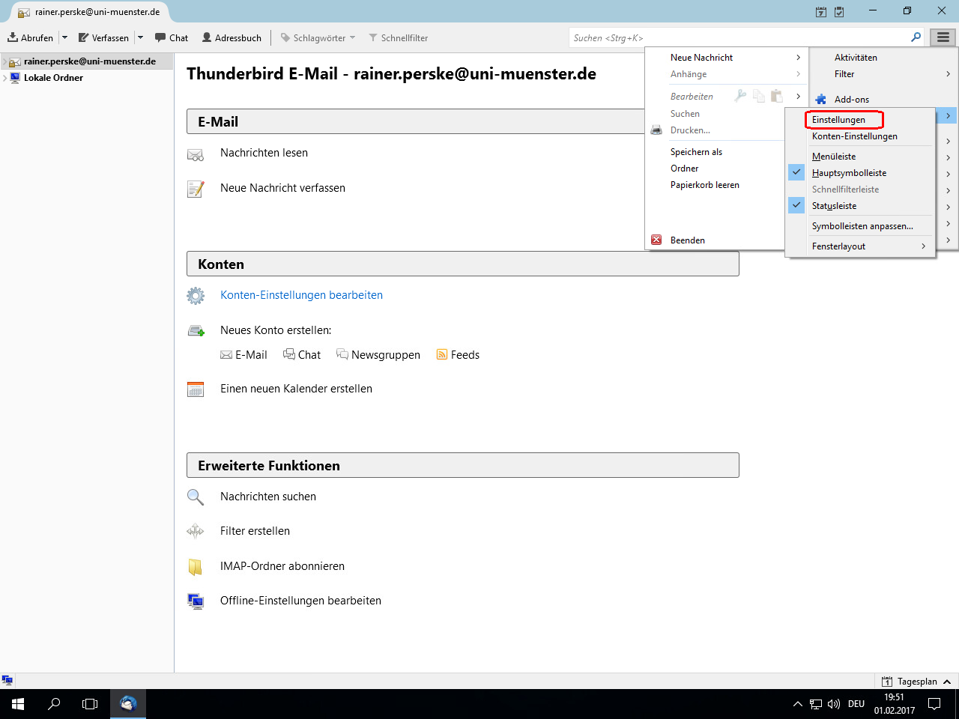Viewport: 959px width, 719px height.
Task: Click the hamburger menu icon
Action: pyautogui.click(x=943, y=37)
